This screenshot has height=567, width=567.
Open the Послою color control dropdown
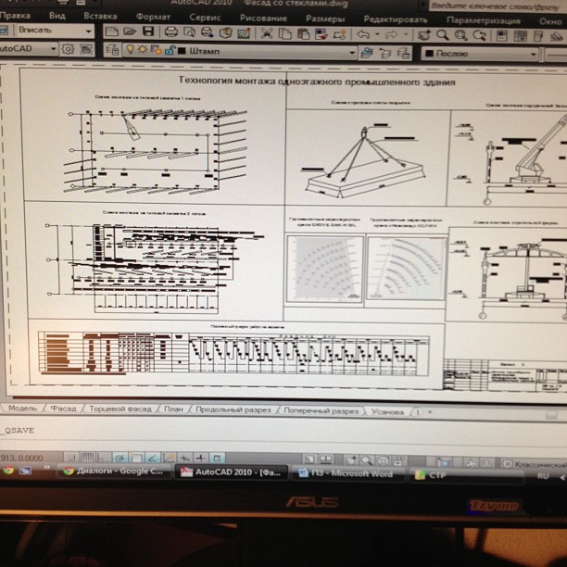[533, 55]
